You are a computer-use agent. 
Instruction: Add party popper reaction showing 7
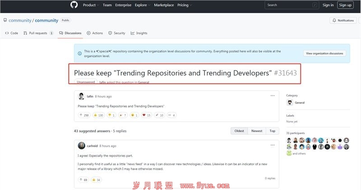click(122, 115)
